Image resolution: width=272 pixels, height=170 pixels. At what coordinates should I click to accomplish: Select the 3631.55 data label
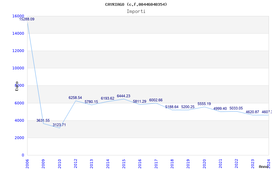43,120
